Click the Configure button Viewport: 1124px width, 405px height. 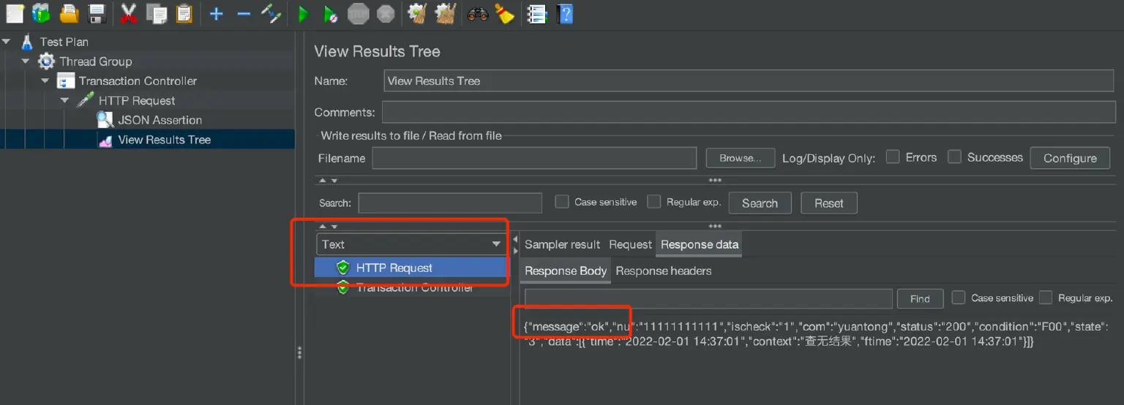point(1070,158)
